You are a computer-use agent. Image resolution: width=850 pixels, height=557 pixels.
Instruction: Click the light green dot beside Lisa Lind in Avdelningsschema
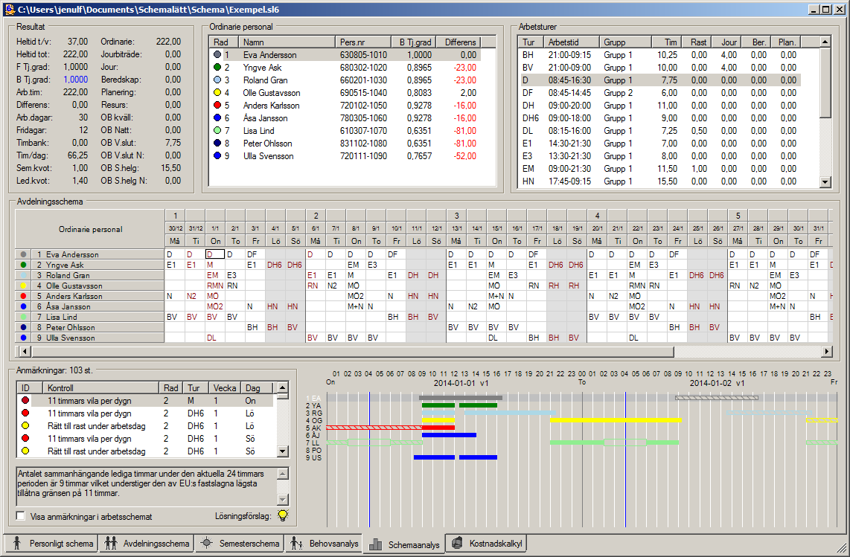[23, 317]
